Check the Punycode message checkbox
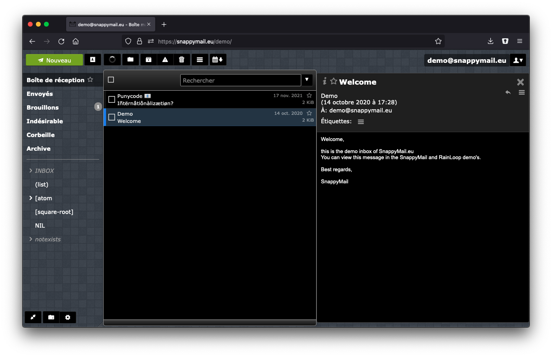552x357 pixels. [x=112, y=100]
